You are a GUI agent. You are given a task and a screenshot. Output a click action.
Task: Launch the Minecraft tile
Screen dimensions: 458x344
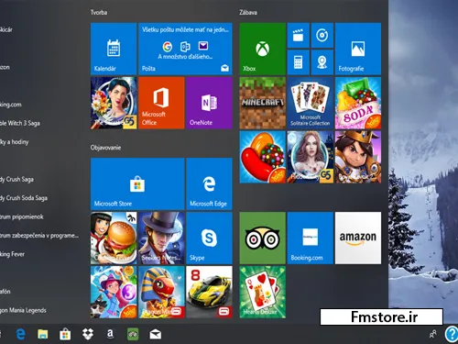[263, 103]
